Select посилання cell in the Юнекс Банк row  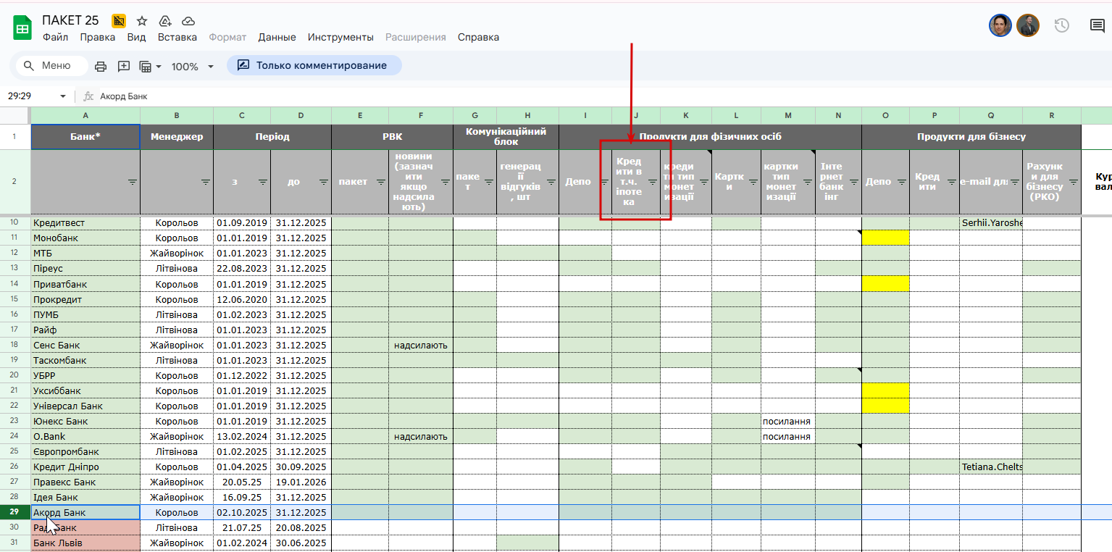click(x=787, y=421)
